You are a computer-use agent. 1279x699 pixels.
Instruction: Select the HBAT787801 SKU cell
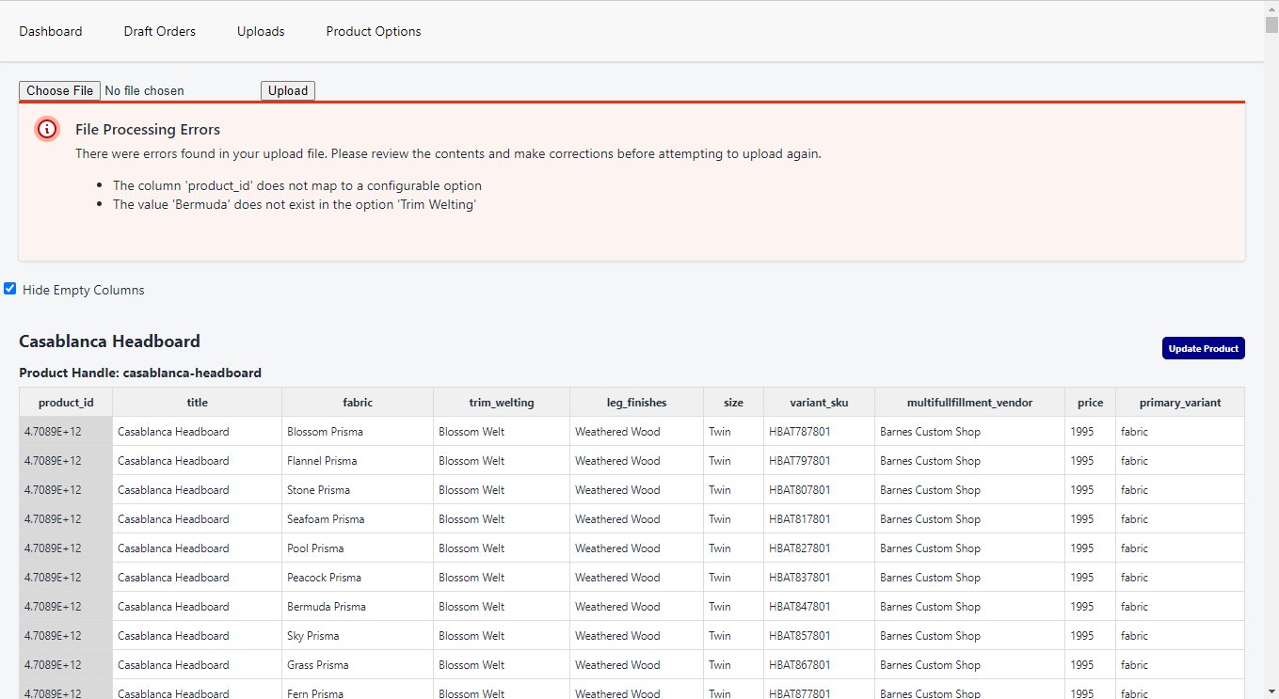799,432
